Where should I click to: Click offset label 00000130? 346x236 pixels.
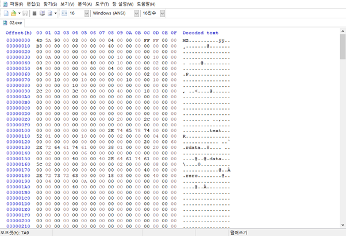point(18,148)
